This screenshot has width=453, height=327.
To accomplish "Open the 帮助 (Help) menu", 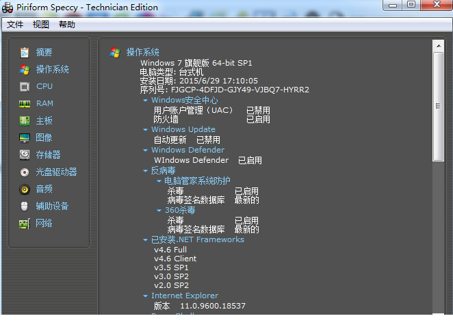I will 67,25.
